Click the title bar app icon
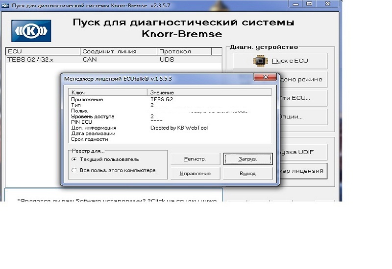The height and width of the screenshot is (269, 392). (5, 5)
